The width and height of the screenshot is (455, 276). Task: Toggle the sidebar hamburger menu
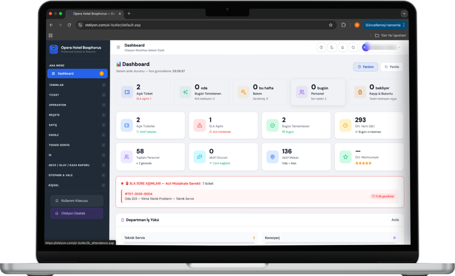coord(118,47)
